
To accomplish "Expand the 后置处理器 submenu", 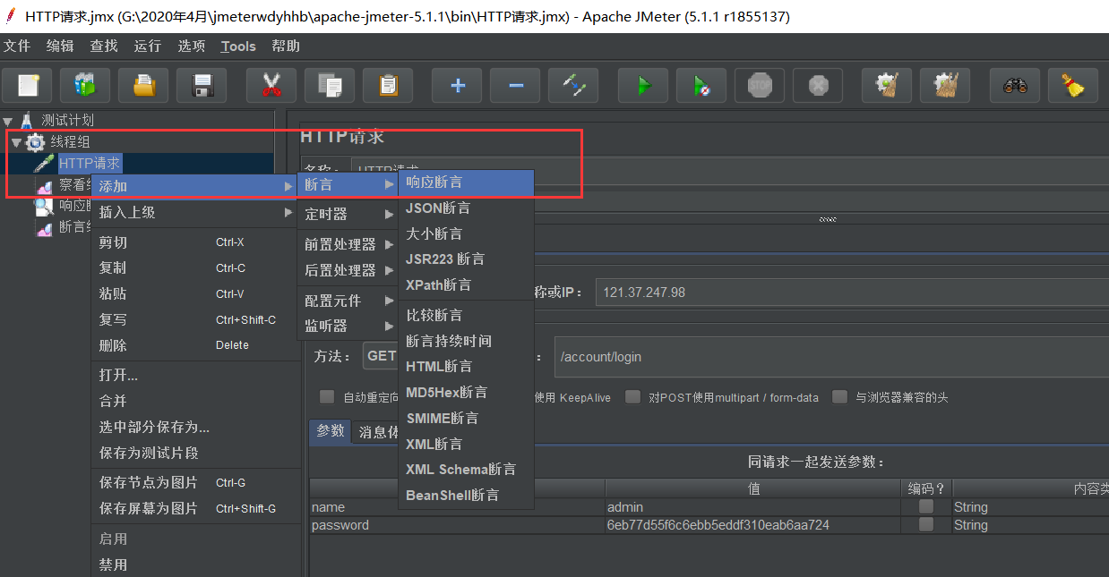I will [348, 270].
